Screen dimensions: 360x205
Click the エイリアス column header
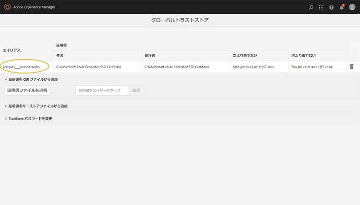pyautogui.click(x=12, y=50)
